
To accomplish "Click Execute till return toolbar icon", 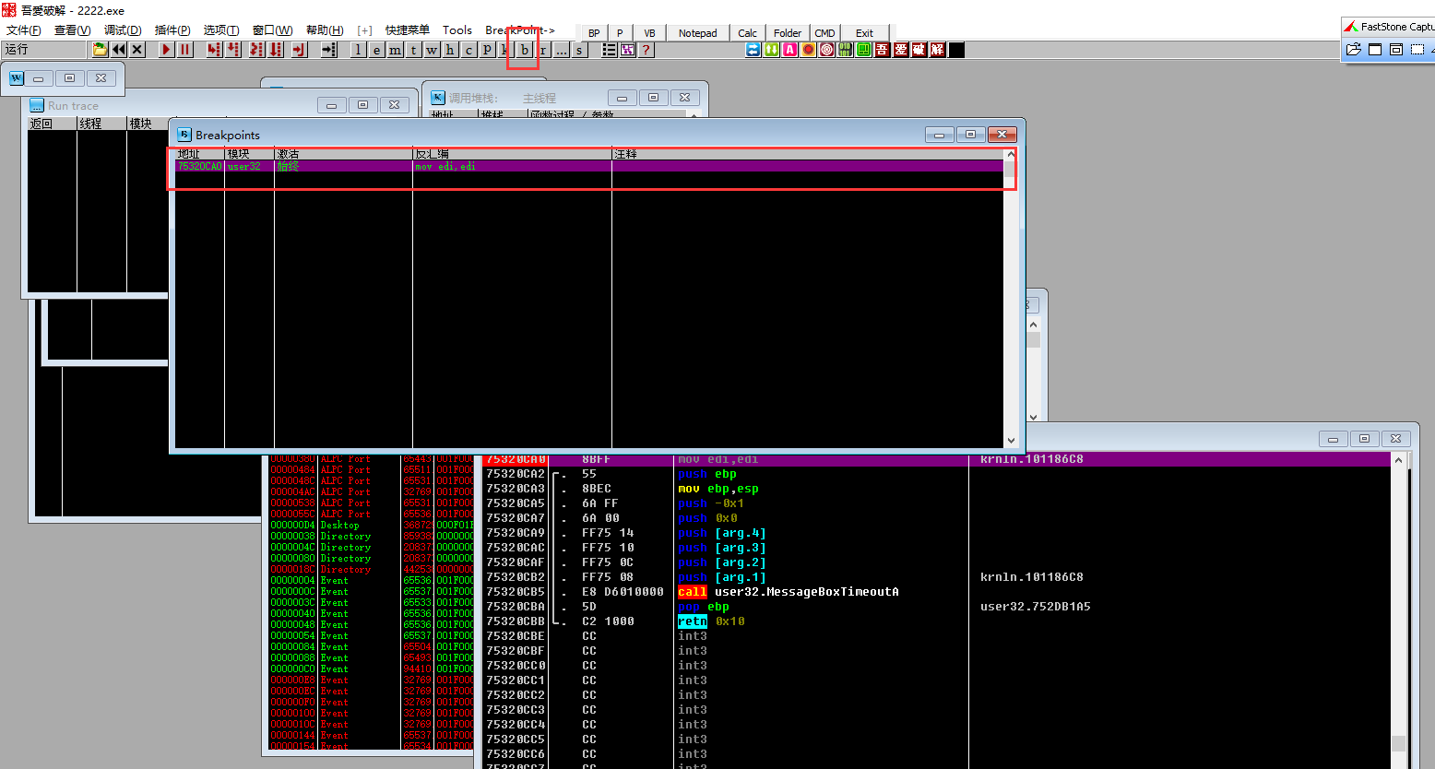I will pyautogui.click(x=300, y=50).
